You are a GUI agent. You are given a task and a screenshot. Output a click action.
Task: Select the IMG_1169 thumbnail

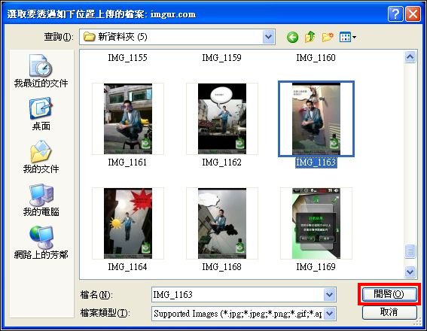(316, 223)
